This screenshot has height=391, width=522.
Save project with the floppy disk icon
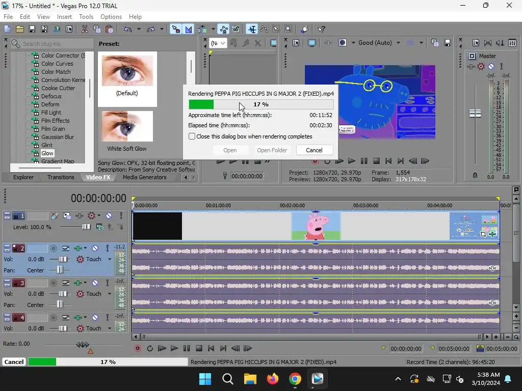(32, 29)
